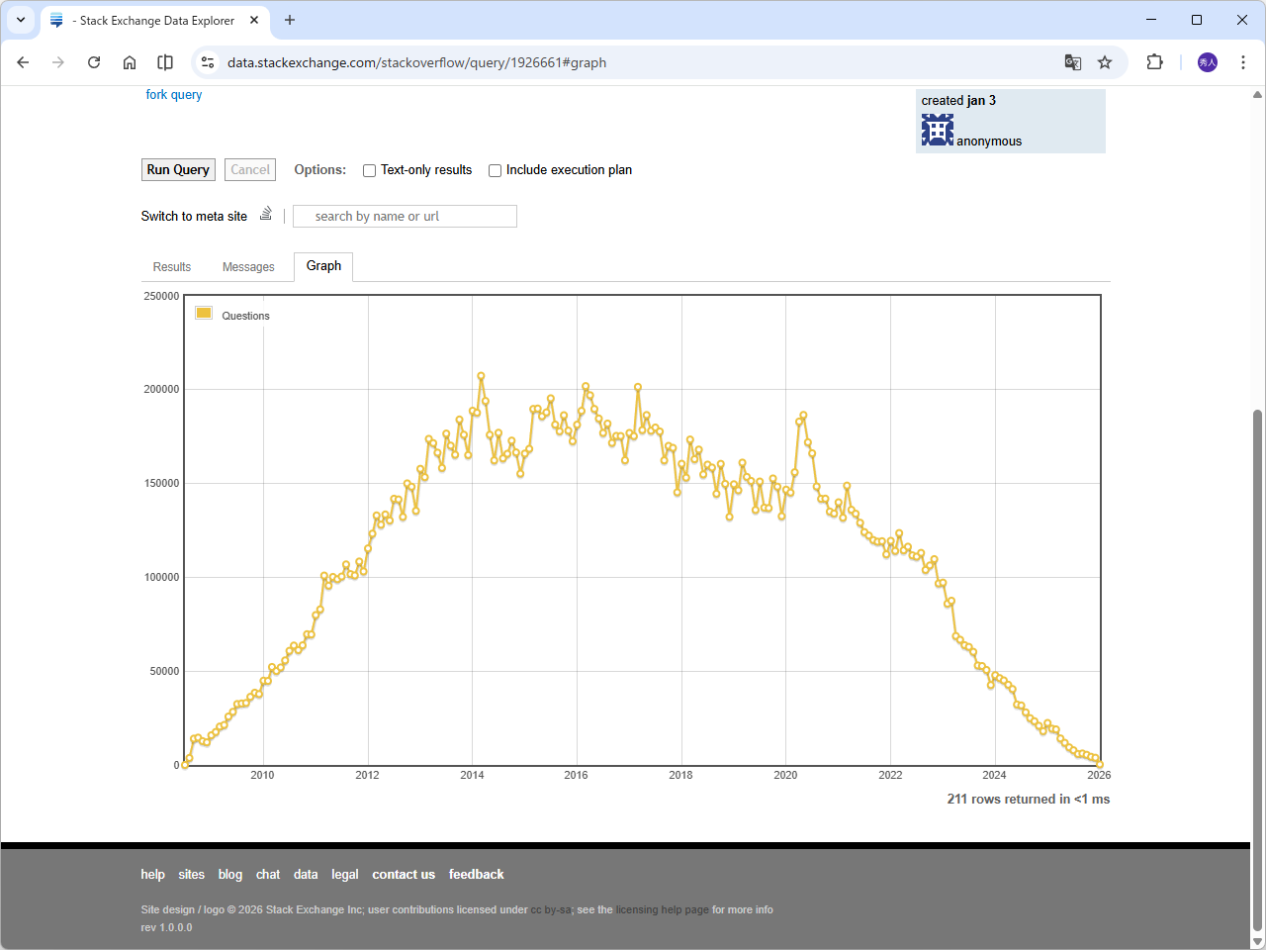Click the Questions legend color swatch
This screenshot has height=950, width=1266.
tap(204, 314)
